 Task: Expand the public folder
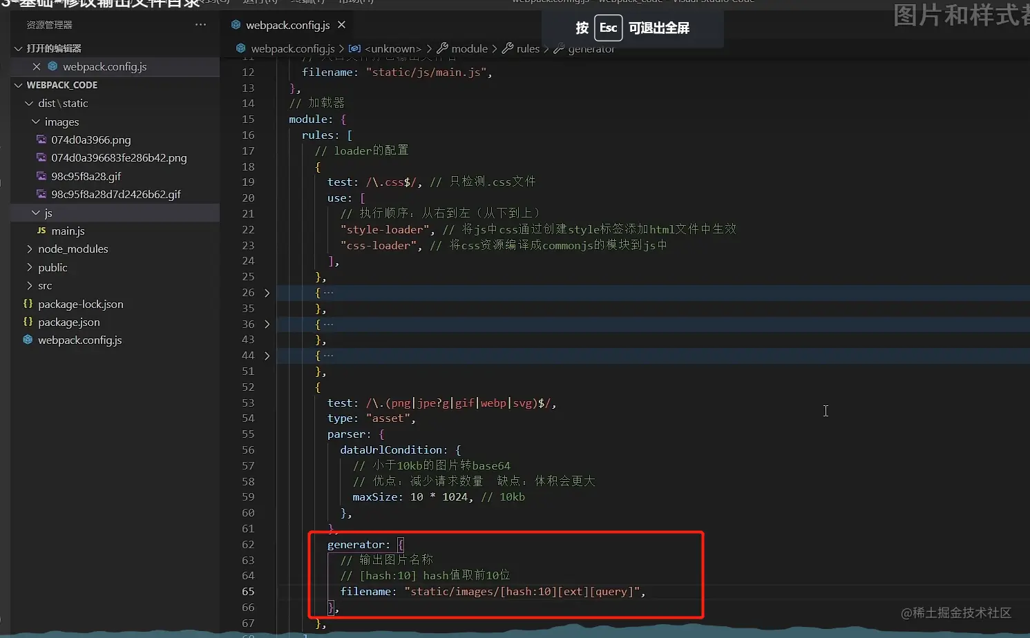(29, 267)
